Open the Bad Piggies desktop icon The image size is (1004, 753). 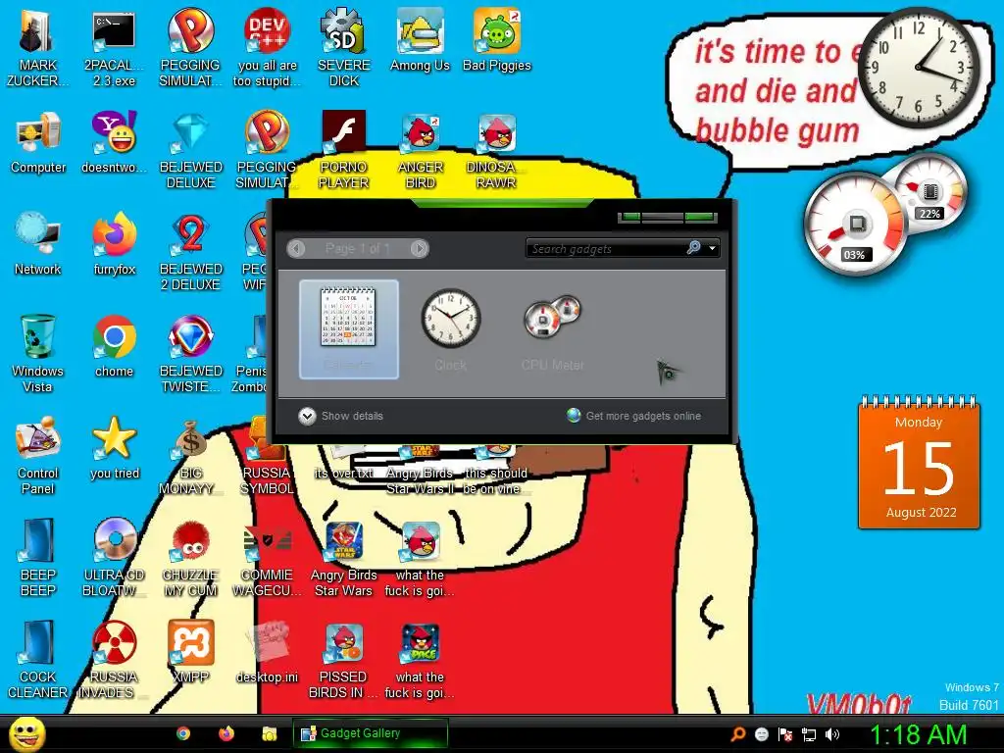(497, 39)
